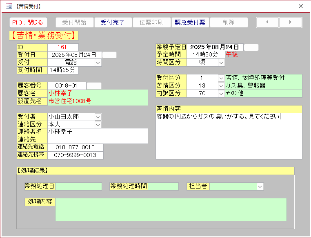Select the 連絡先携帯 phone field

point(76,155)
